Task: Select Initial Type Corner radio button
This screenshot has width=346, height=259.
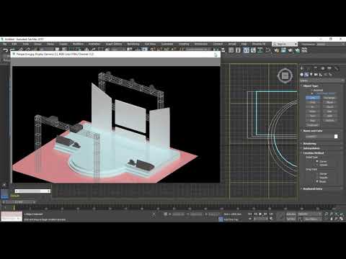Action: pos(317,161)
